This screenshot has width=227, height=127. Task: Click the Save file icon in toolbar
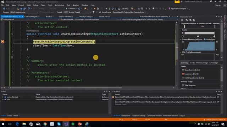click(21, 8)
